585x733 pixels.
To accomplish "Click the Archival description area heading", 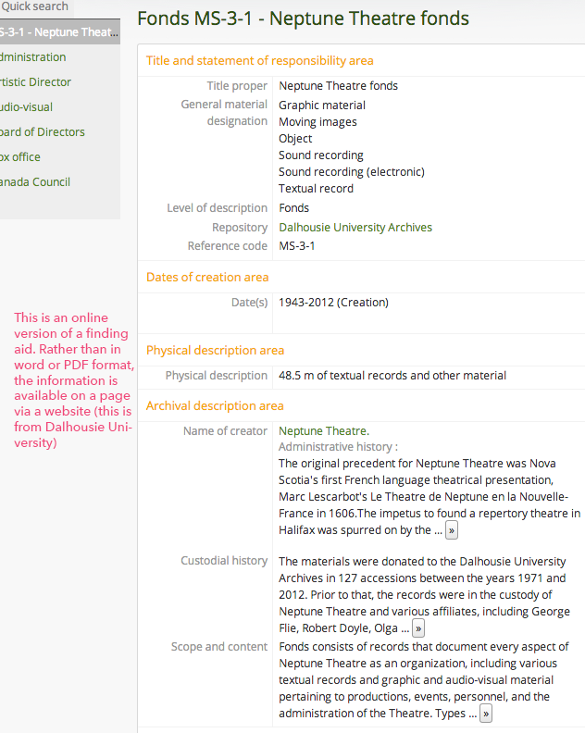I will click(x=215, y=405).
